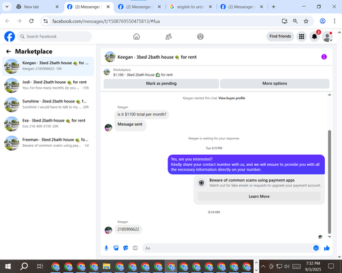Choose a sticker icon
The image size is (342, 273).
[126, 248]
